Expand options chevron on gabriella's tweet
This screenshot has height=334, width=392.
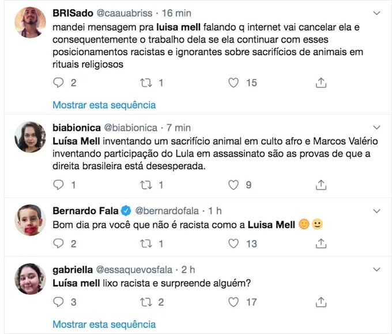(x=377, y=269)
